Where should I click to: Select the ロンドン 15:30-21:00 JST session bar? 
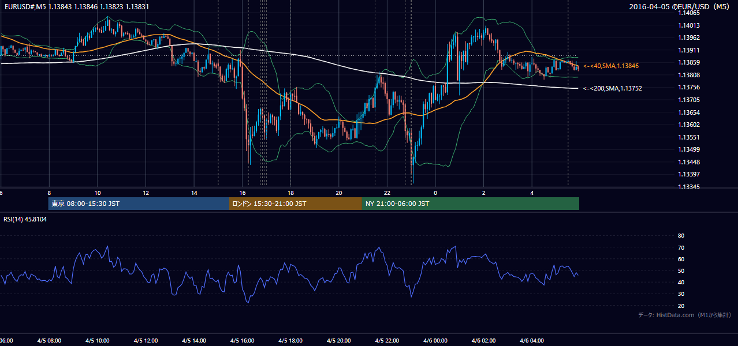[x=296, y=204]
